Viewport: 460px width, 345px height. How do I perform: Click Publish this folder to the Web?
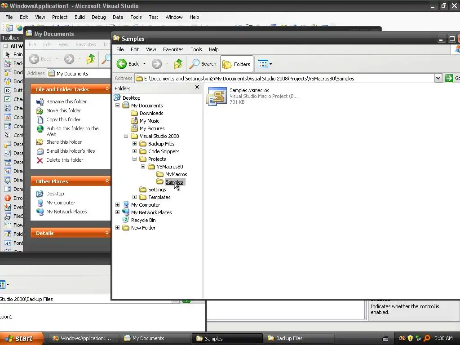click(72, 131)
